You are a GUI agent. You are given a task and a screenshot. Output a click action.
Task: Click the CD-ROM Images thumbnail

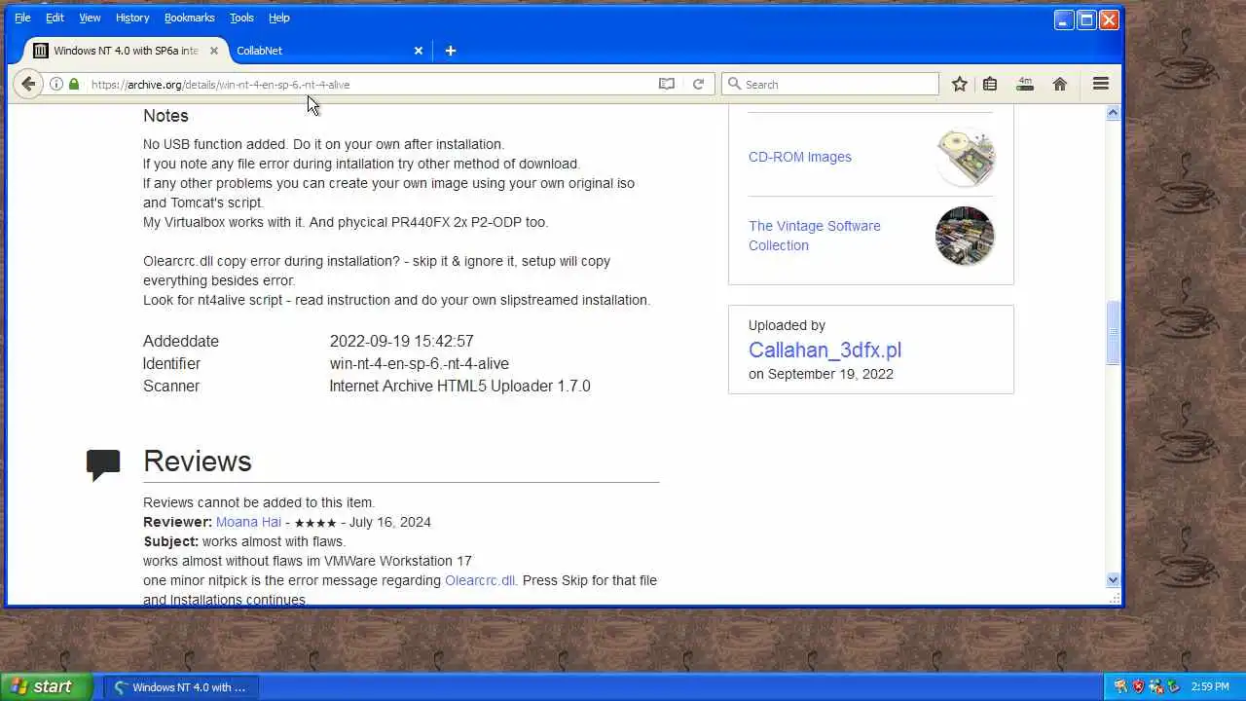[965, 157]
